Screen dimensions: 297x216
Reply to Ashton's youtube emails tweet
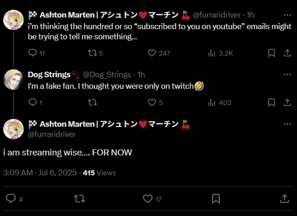click(32, 53)
